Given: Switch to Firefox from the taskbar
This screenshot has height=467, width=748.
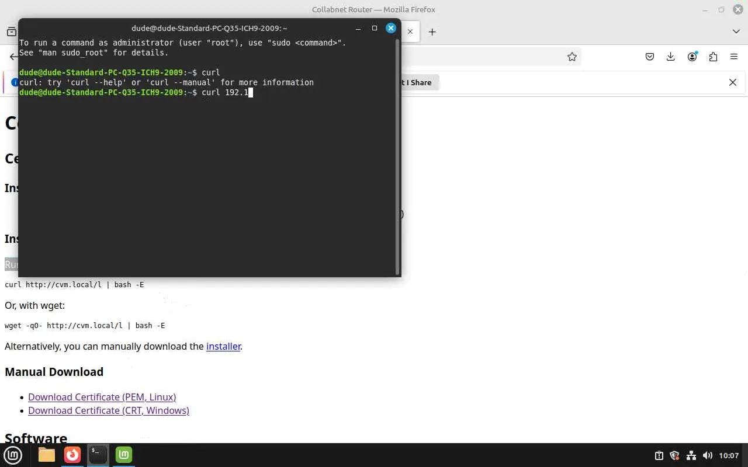Looking at the screenshot, I should click(x=72, y=455).
